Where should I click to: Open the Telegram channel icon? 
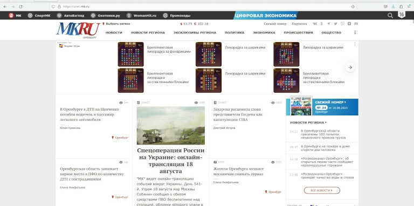point(328,24)
